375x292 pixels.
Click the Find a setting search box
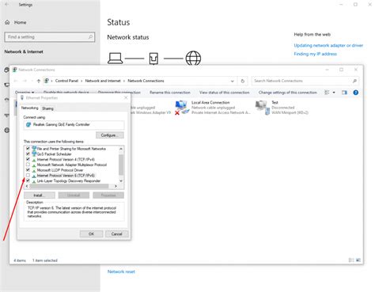coord(50,37)
